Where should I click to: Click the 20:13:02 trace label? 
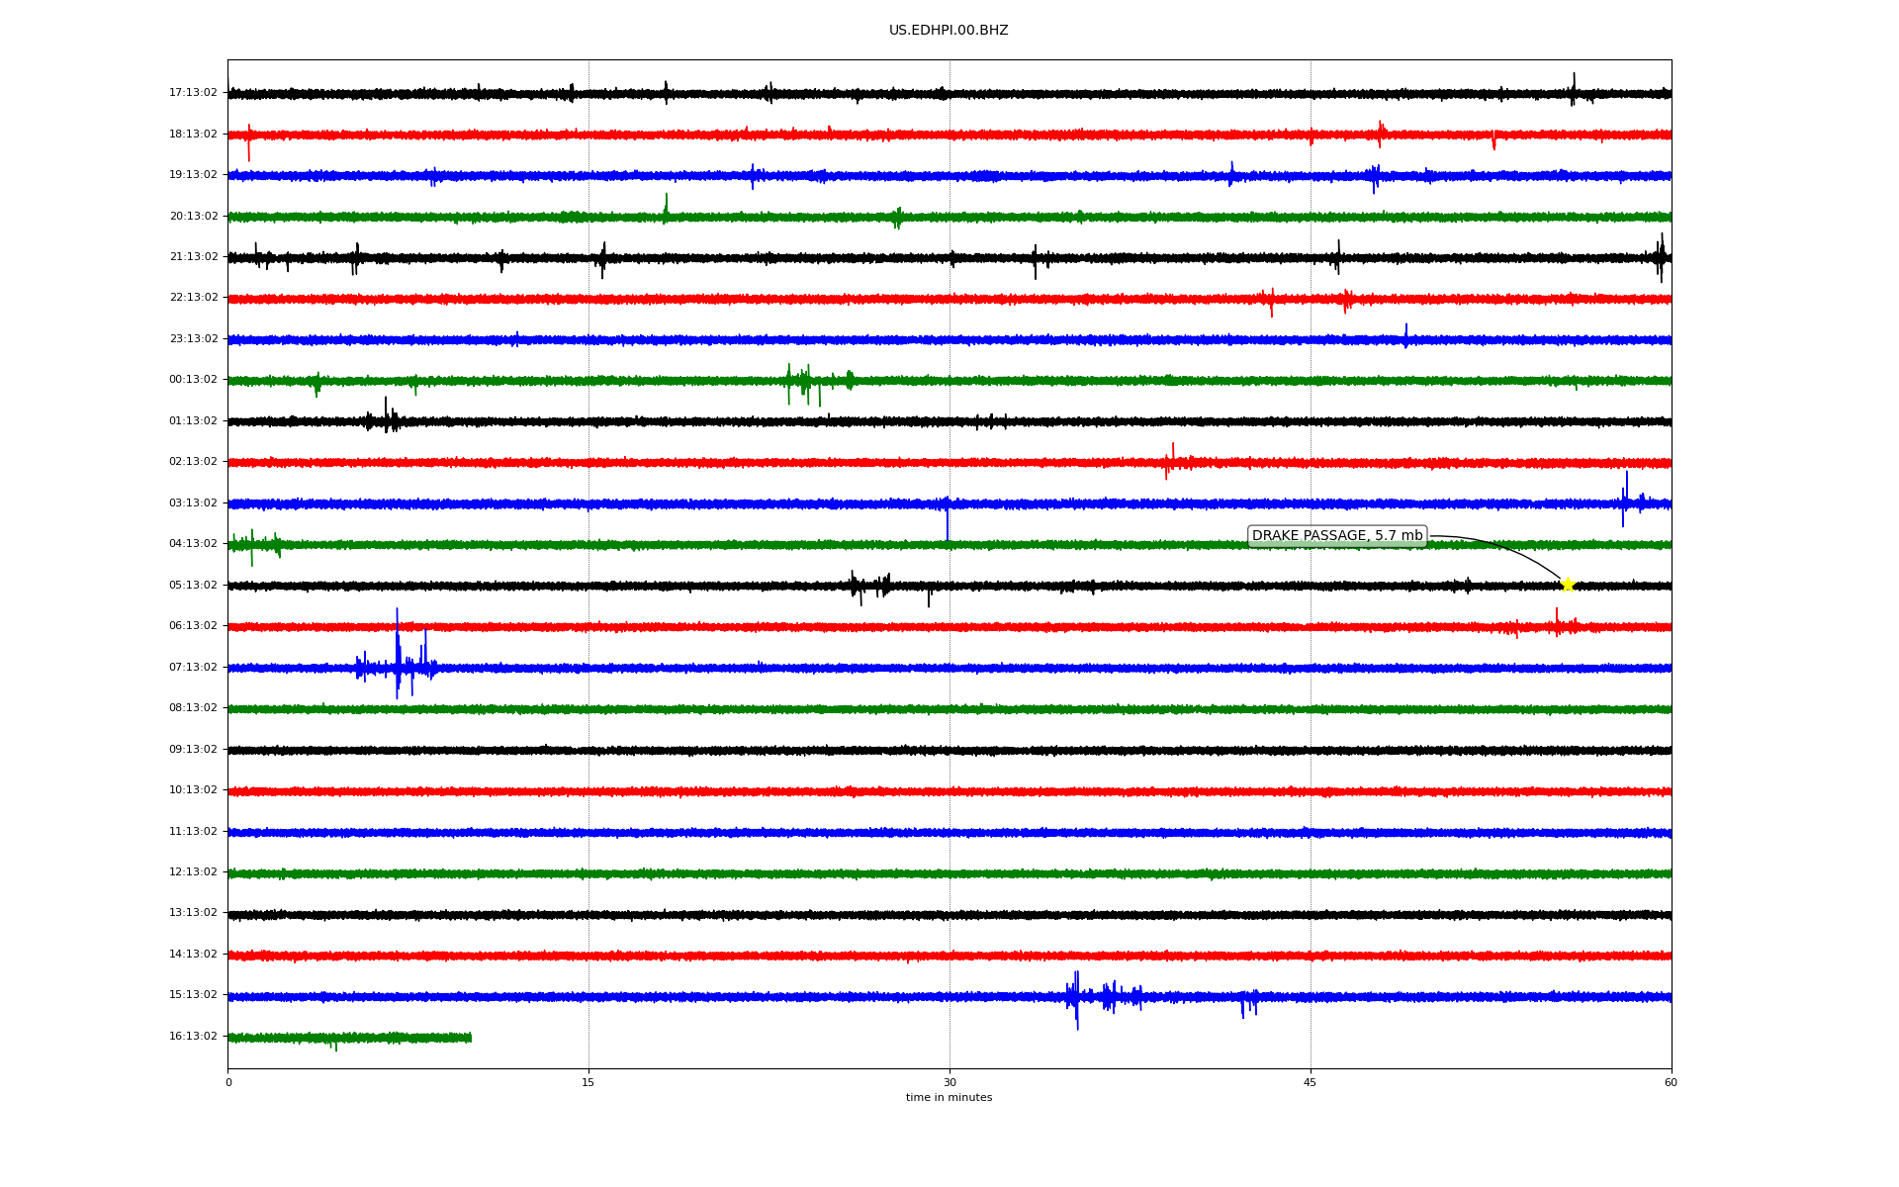(193, 216)
